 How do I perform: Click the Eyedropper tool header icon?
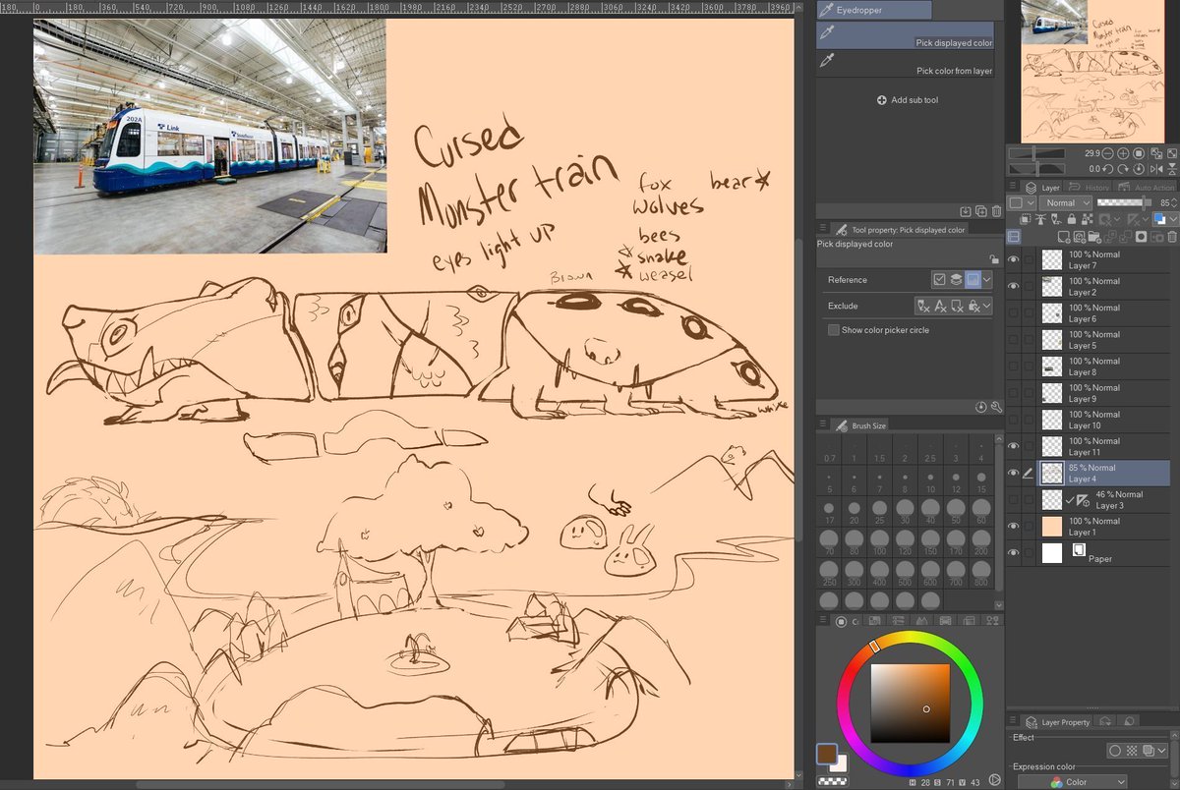(x=829, y=10)
